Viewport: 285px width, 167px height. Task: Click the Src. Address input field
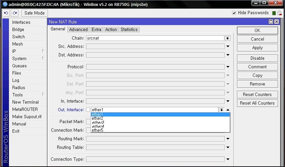coord(155,47)
